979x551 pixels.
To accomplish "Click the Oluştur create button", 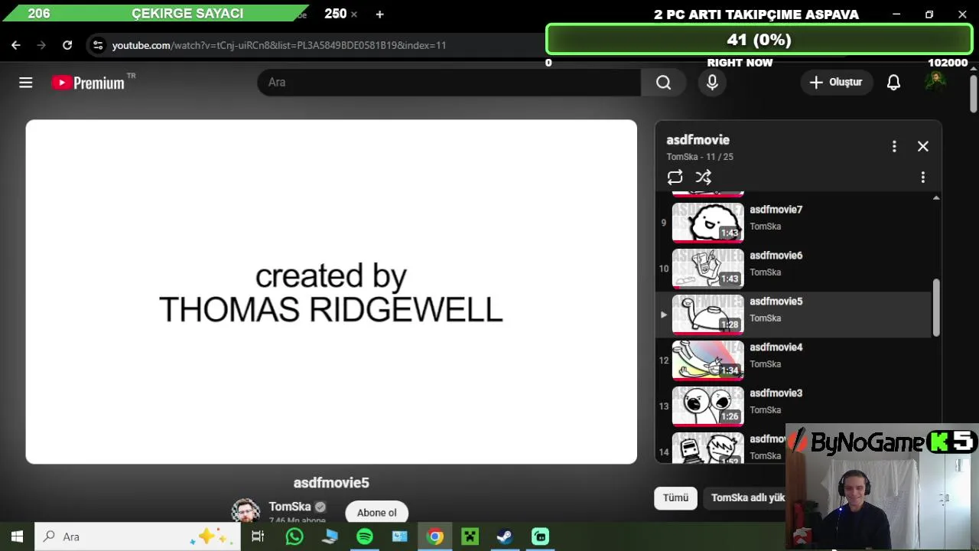I will click(836, 83).
